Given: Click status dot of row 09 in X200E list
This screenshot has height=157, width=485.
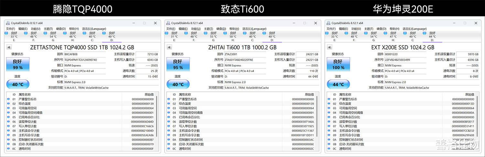Looking at the screenshot, I should 329,135.
